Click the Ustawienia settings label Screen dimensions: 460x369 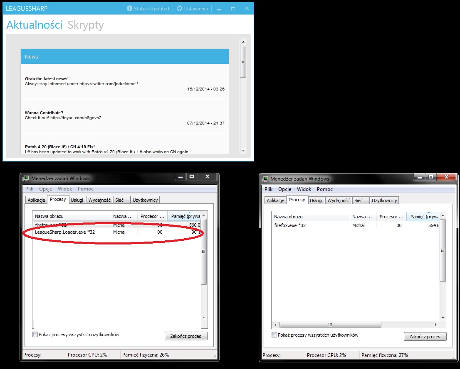196,8
